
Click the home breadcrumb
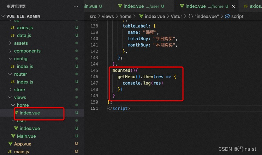point(125,16)
